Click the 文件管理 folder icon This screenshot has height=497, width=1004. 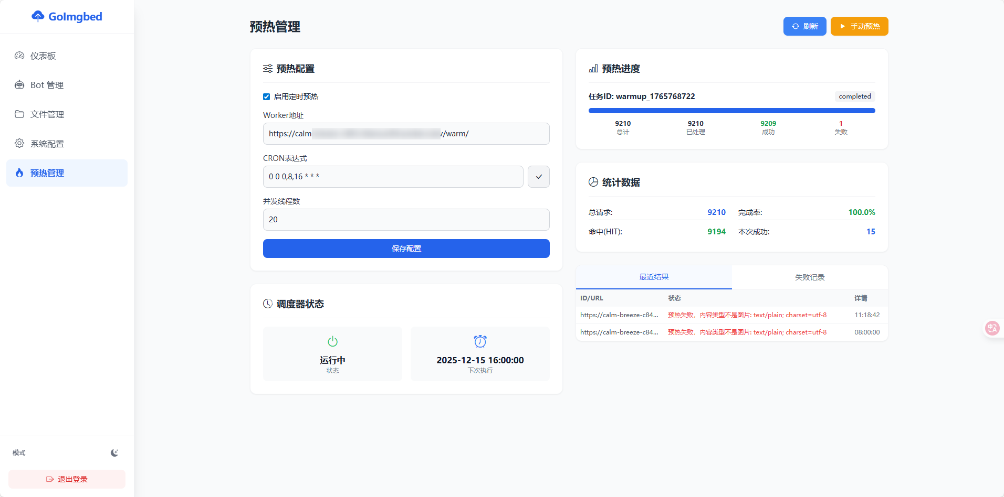[19, 114]
